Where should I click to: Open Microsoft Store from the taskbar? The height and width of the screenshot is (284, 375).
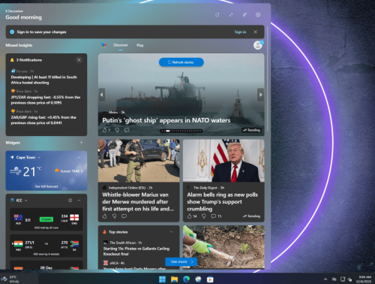coord(210,279)
